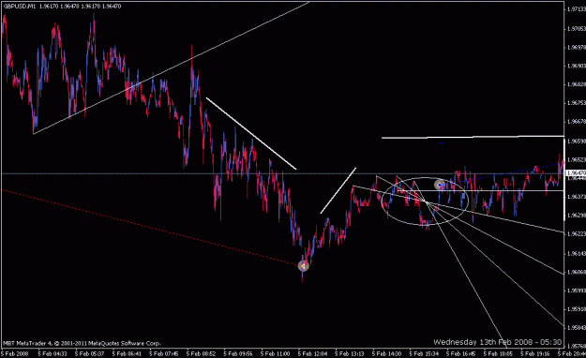Click the 1.96298 price axis label
586x358 pixels.
click(576, 215)
